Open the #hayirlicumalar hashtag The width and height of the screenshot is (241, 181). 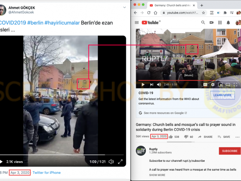coord(62,23)
